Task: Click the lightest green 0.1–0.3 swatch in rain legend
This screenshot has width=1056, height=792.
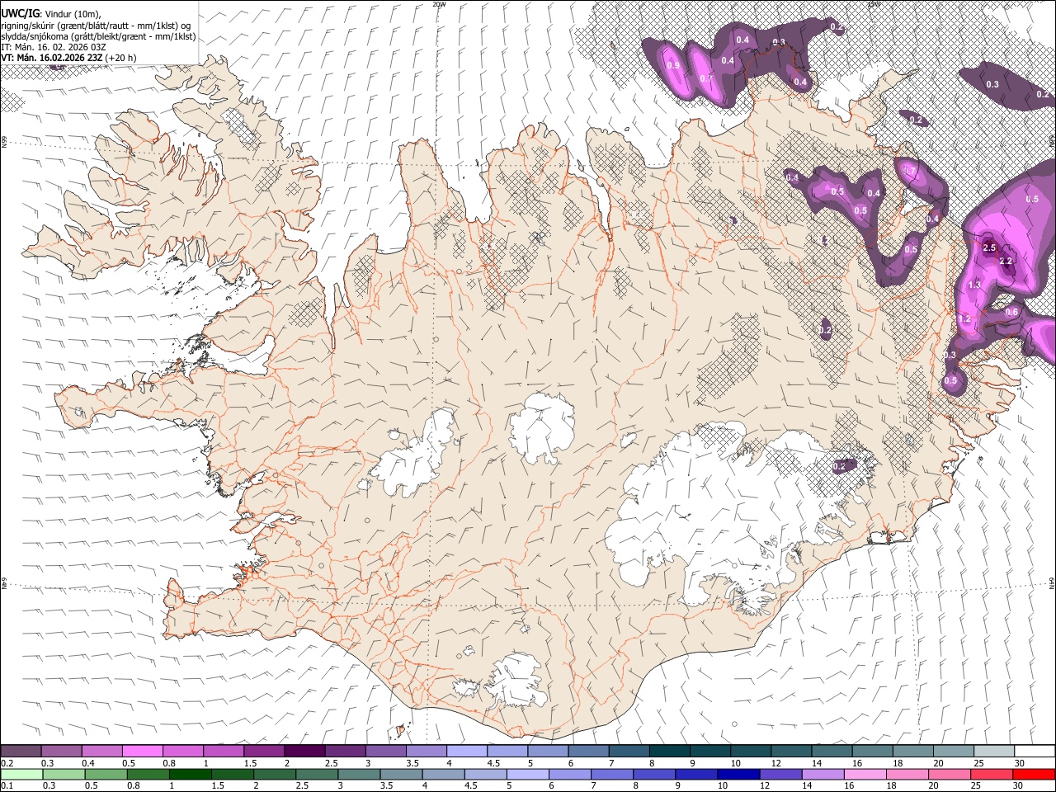Action: pyautogui.click(x=21, y=774)
